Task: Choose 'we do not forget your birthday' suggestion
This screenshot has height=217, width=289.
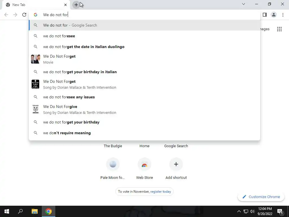Action: tap(144, 122)
